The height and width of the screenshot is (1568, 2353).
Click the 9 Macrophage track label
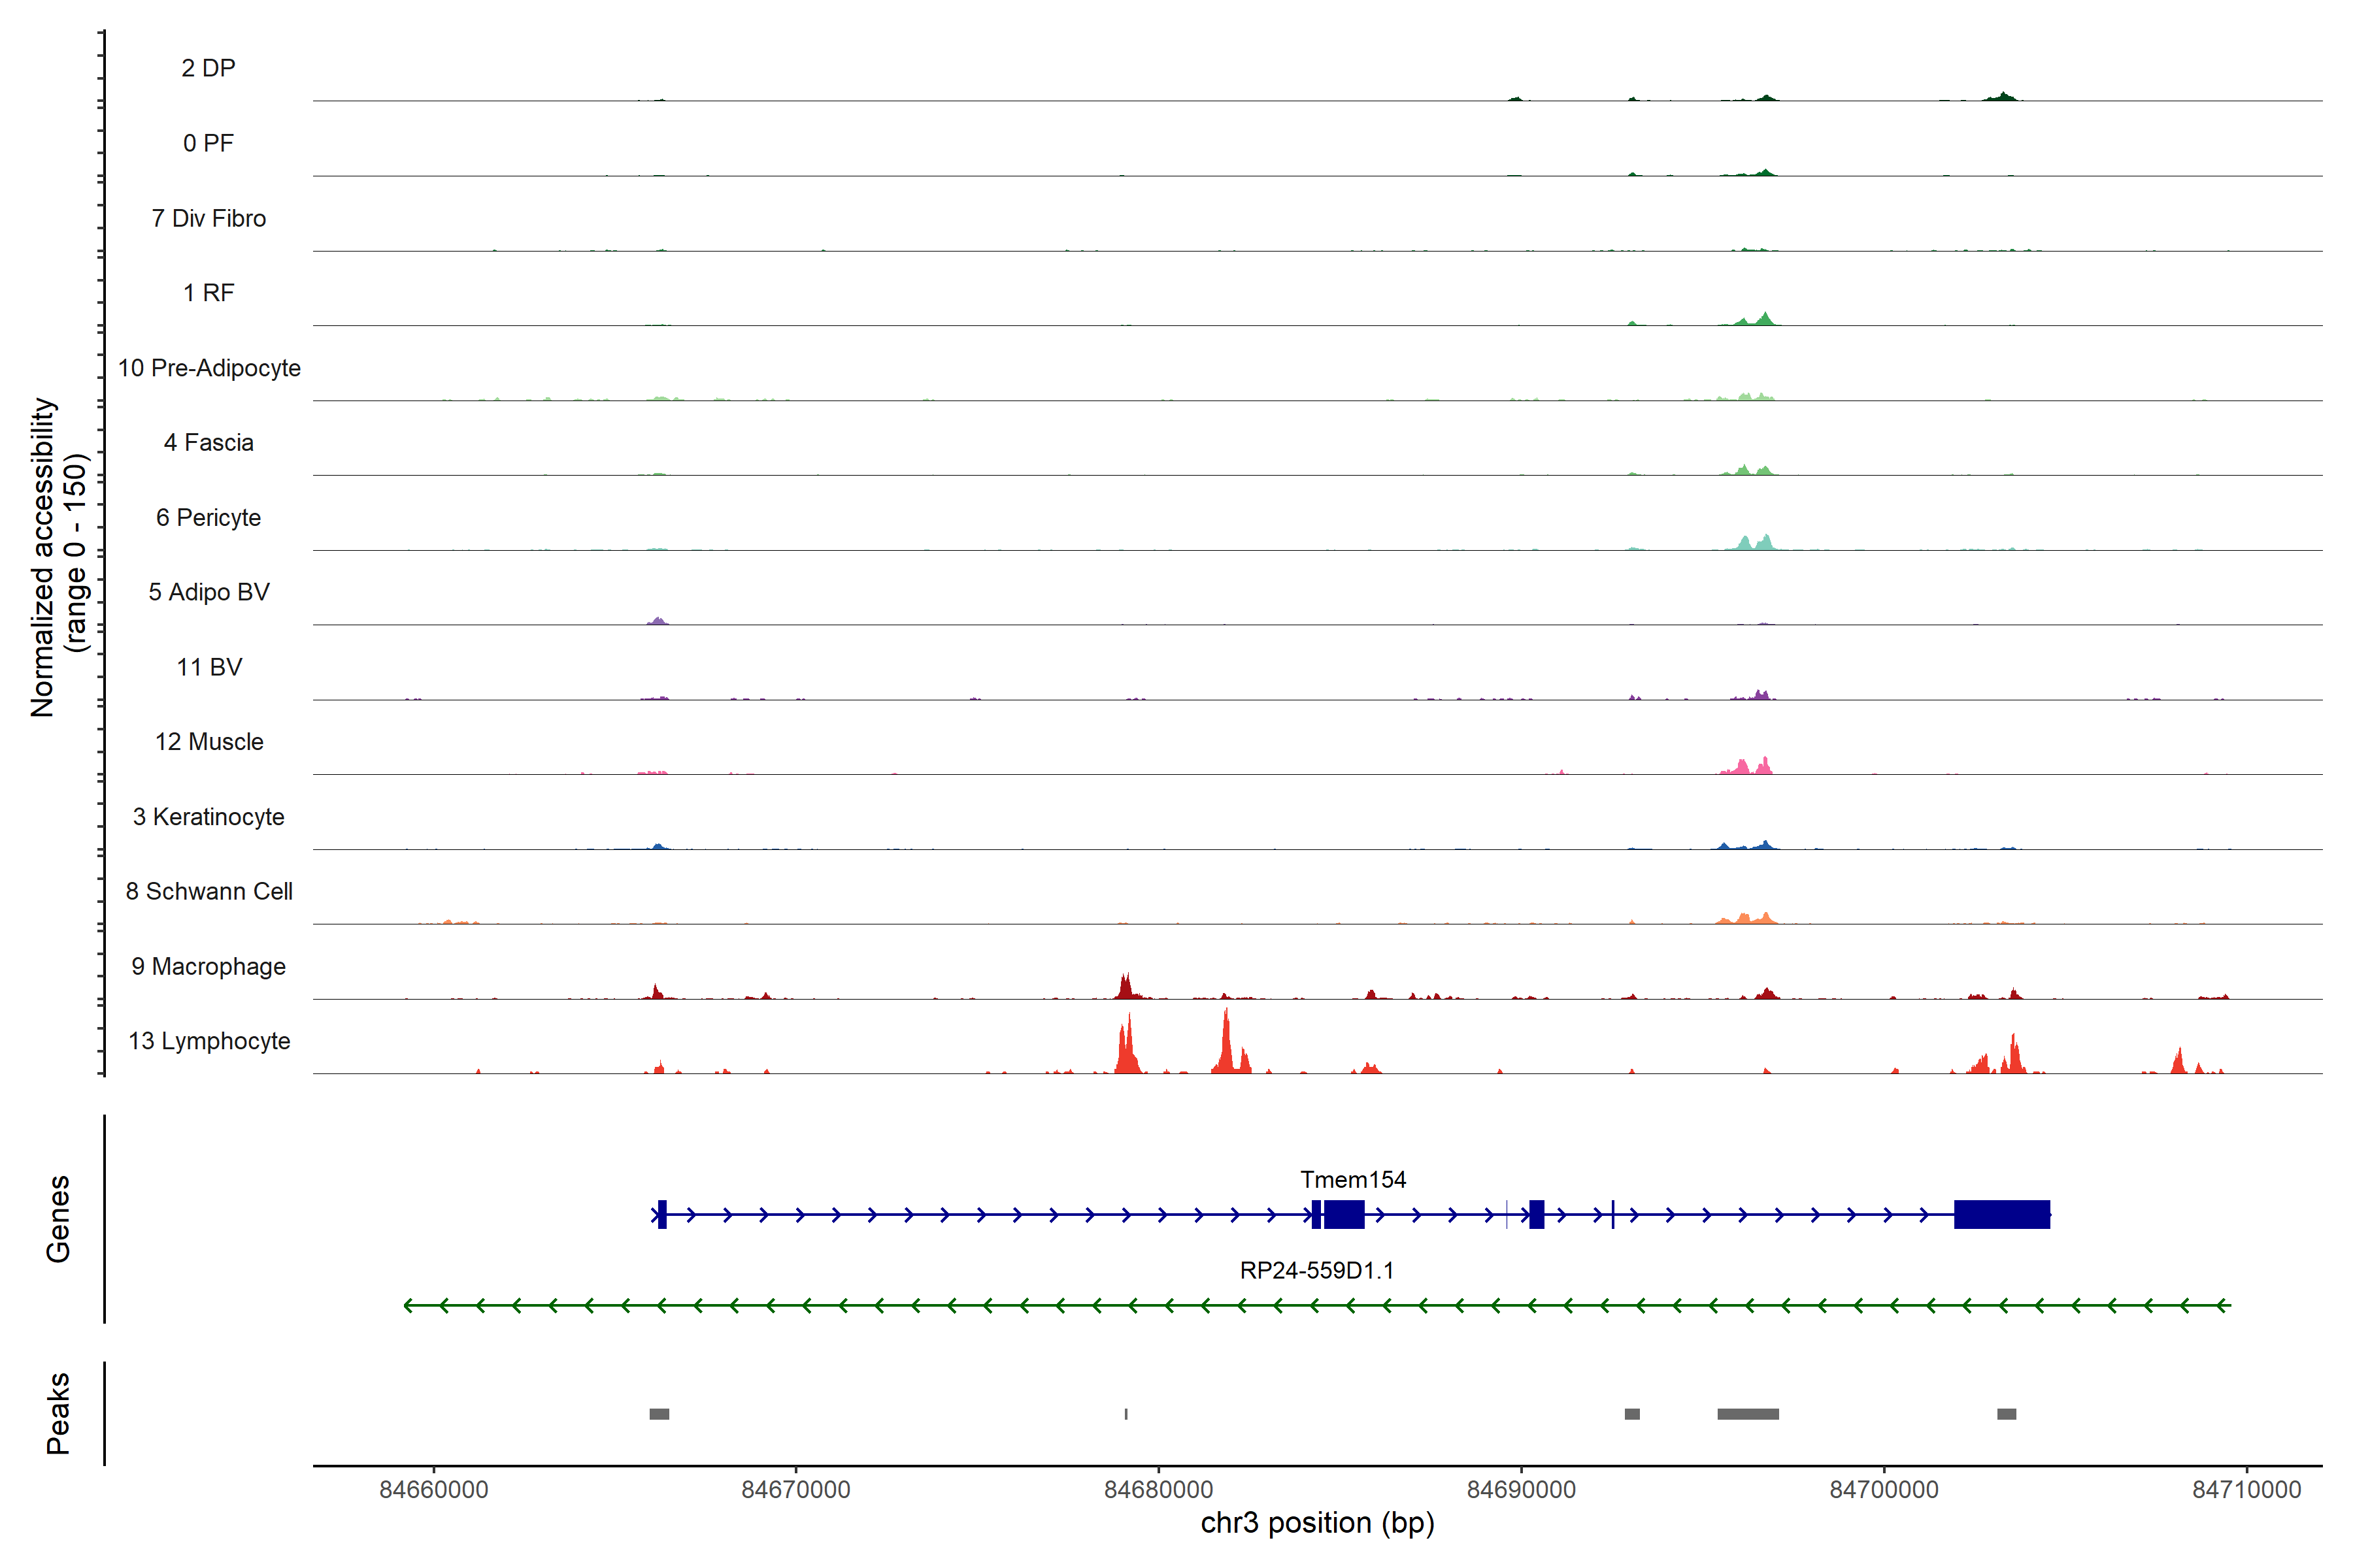pyautogui.click(x=209, y=967)
